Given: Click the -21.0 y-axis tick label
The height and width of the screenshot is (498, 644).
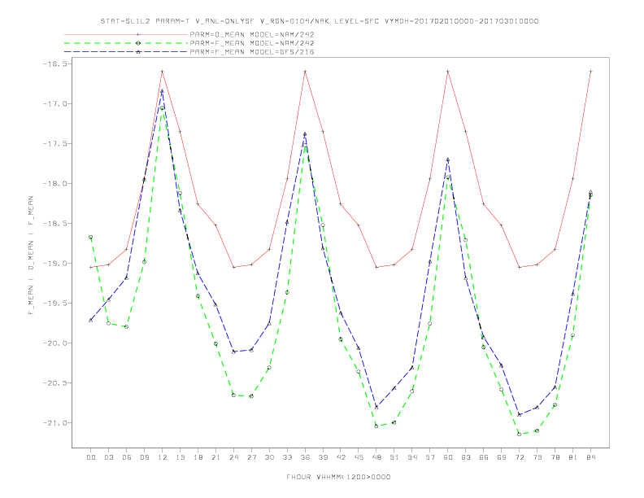Looking at the screenshot, I should (x=54, y=422).
